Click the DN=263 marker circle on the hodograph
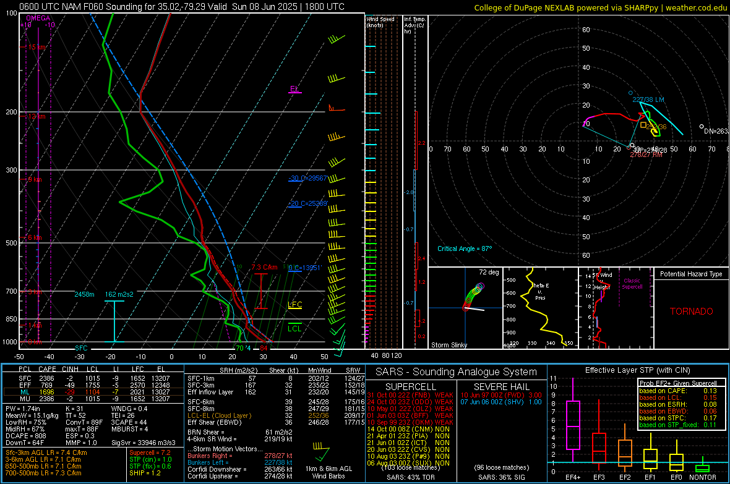Image resolution: width=730 pixels, height=484 pixels. pyautogui.click(x=702, y=127)
